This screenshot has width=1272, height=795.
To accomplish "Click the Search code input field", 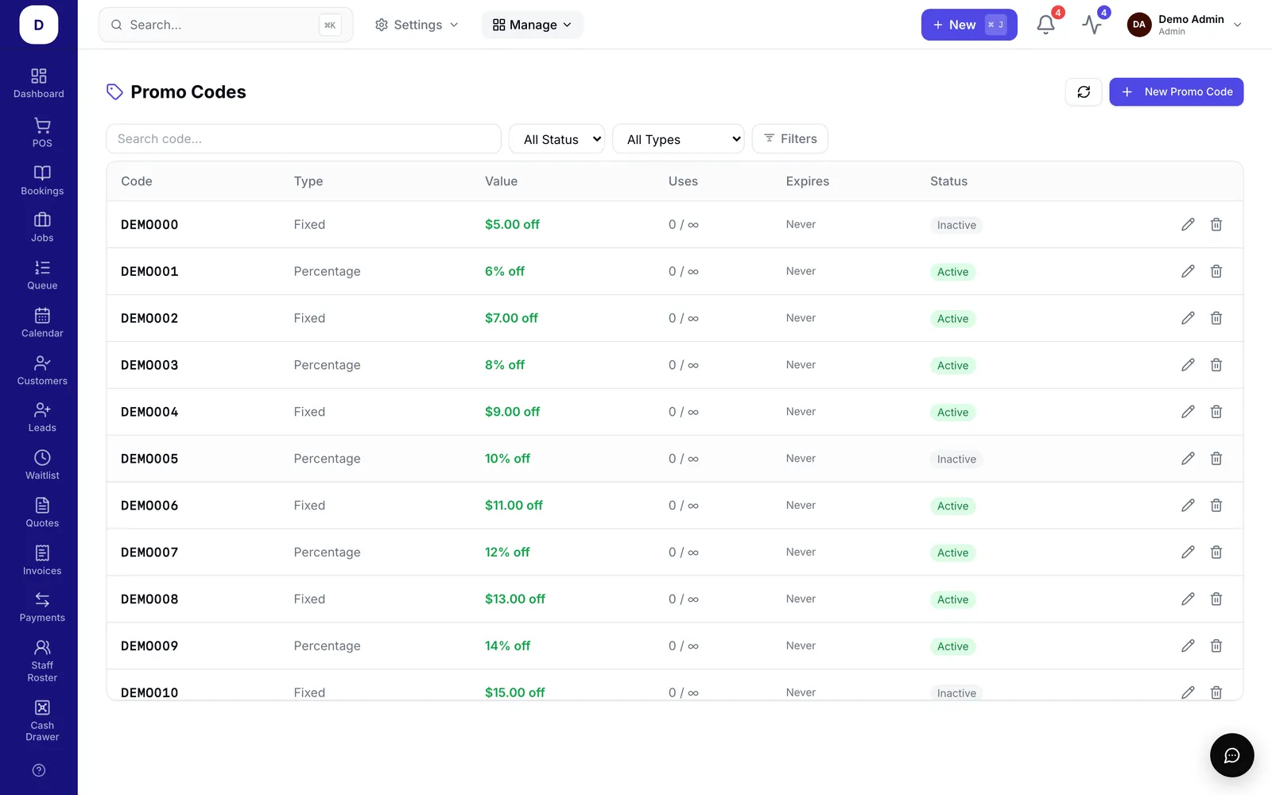I will tap(304, 139).
